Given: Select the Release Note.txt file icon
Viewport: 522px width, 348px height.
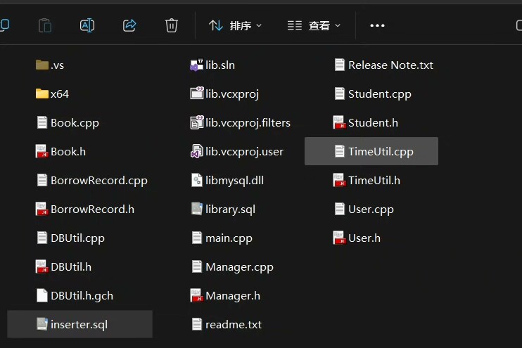Looking at the screenshot, I should coord(340,65).
